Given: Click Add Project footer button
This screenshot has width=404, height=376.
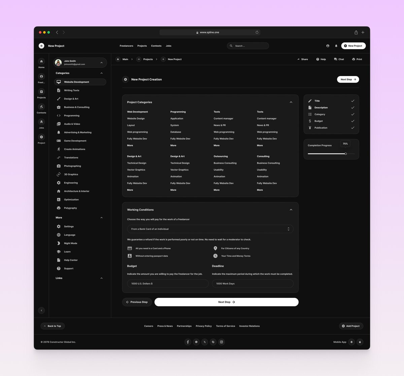Looking at the screenshot, I should pyautogui.click(x=351, y=326).
